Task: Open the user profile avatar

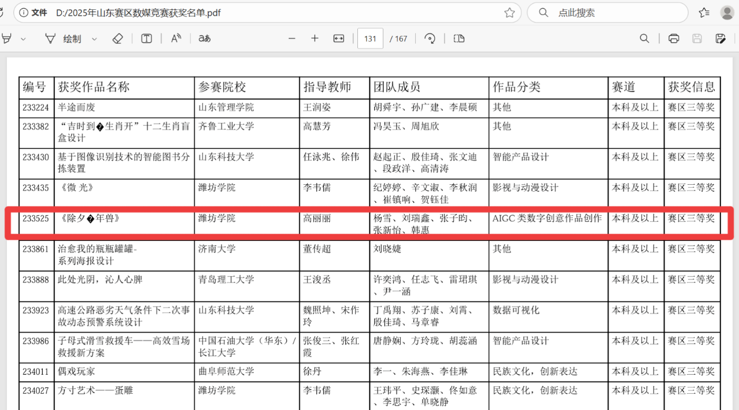Action: tap(727, 13)
